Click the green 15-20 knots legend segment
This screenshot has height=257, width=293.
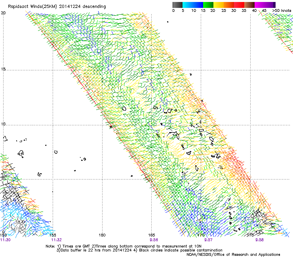pos(208,5)
